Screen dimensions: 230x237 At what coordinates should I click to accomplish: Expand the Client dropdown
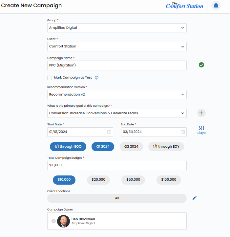pyautogui.click(x=117, y=46)
